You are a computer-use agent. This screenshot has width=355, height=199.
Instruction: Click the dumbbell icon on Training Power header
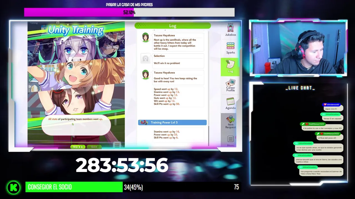click(144, 122)
